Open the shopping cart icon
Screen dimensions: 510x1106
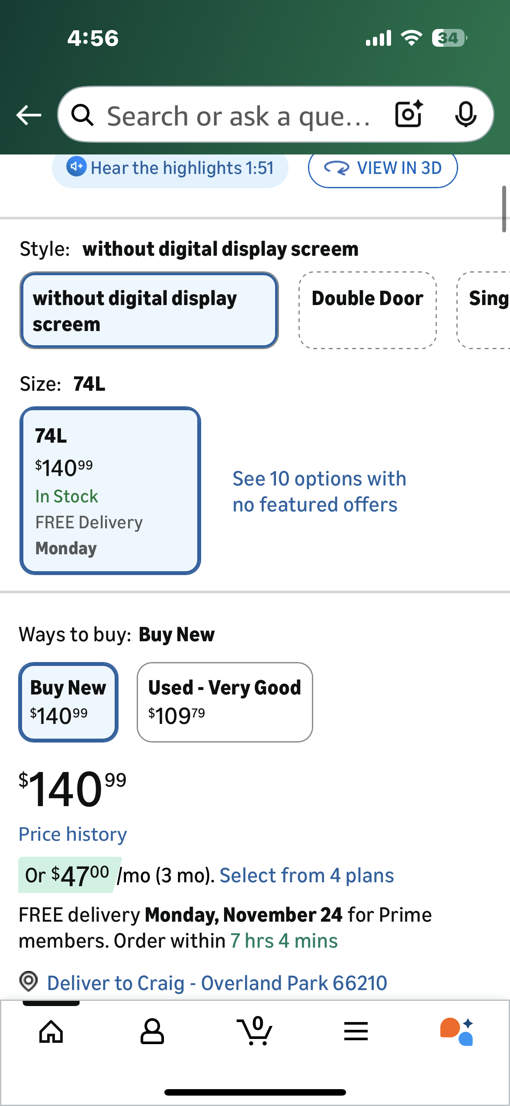[255, 1032]
